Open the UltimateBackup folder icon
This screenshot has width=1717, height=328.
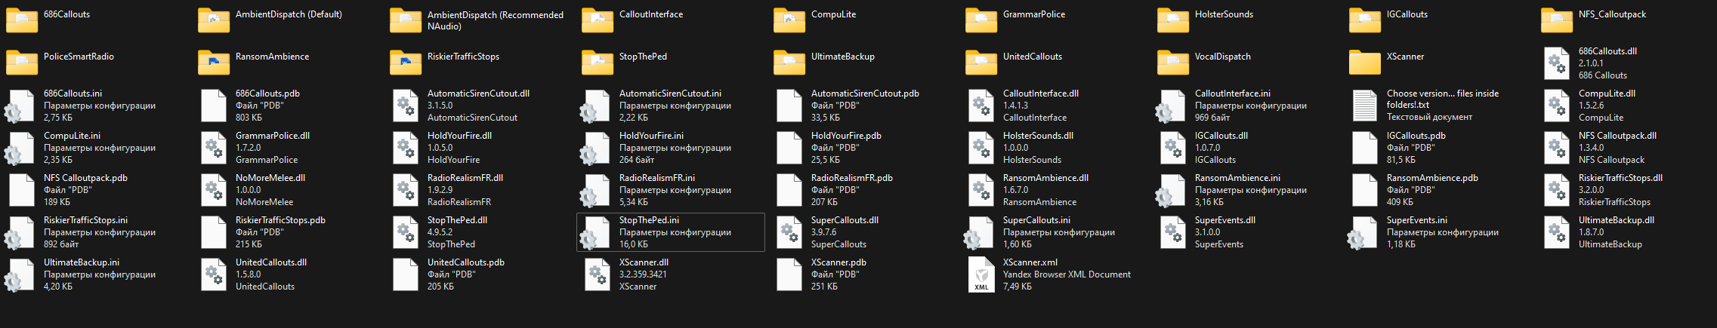point(789,63)
